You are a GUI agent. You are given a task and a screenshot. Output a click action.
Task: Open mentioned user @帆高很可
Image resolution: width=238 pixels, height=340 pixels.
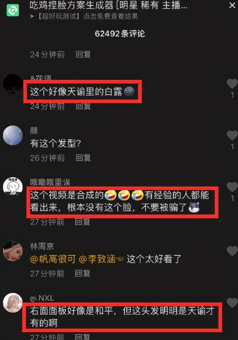coord(53,259)
